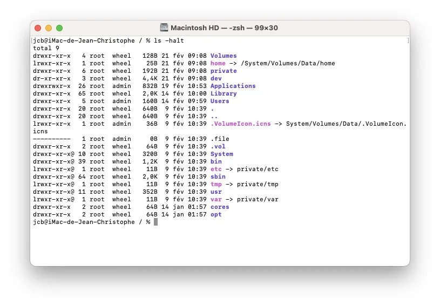
Task: Click the '0B' size of .file row
Action: click(x=153, y=139)
